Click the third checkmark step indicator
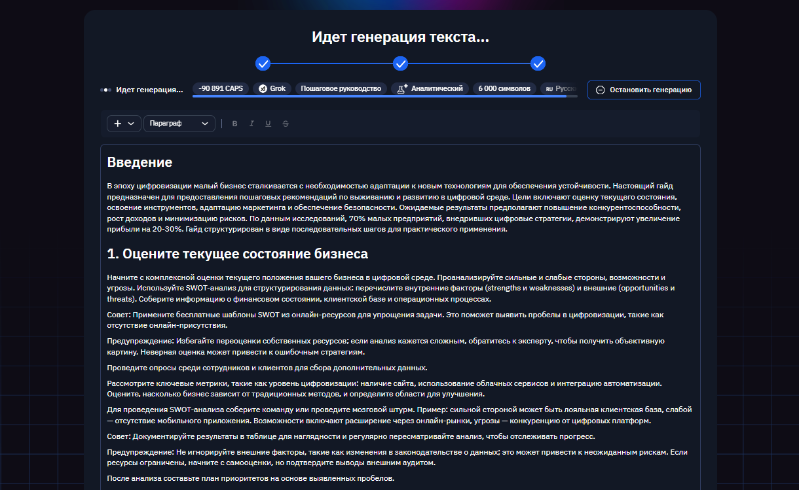This screenshot has height=490, width=799. [538, 64]
